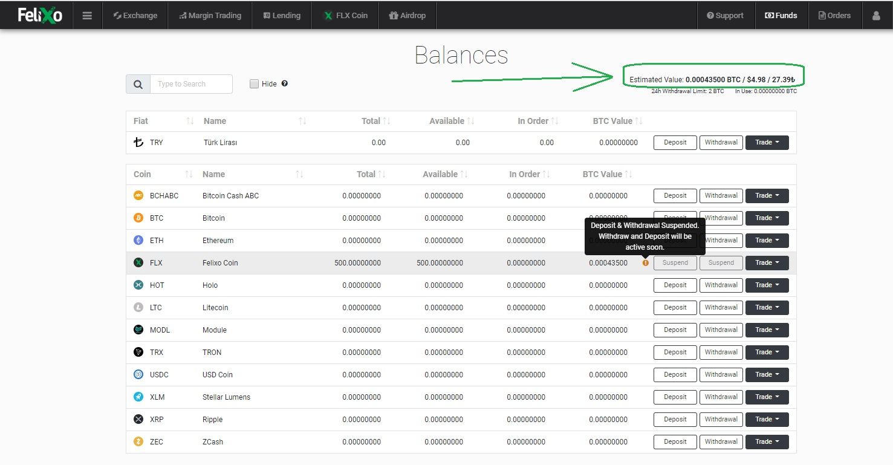Expand Trade dropdown for XRP row

[767, 420]
